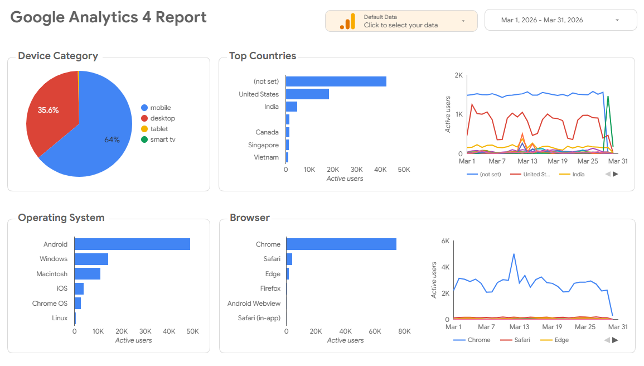Go to previous legend page in Top Countries line chart
644x366 pixels.
coord(608,174)
